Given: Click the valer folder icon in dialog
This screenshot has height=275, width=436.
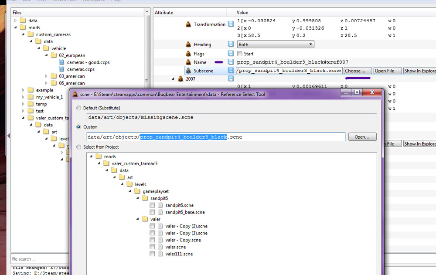Looking at the screenshot, I should (x=145, y=219).
